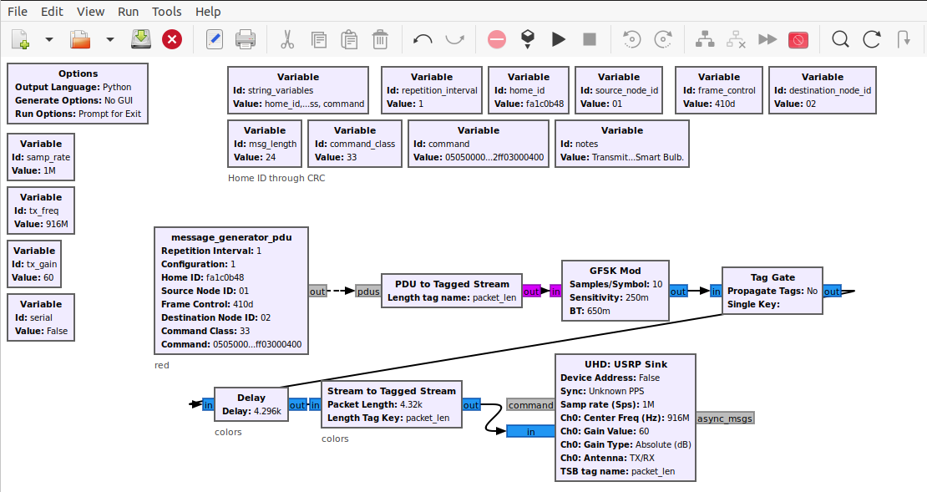Select the command_class Variable block
The height and width of the screenshot is (492, 927).
(355, 144)
